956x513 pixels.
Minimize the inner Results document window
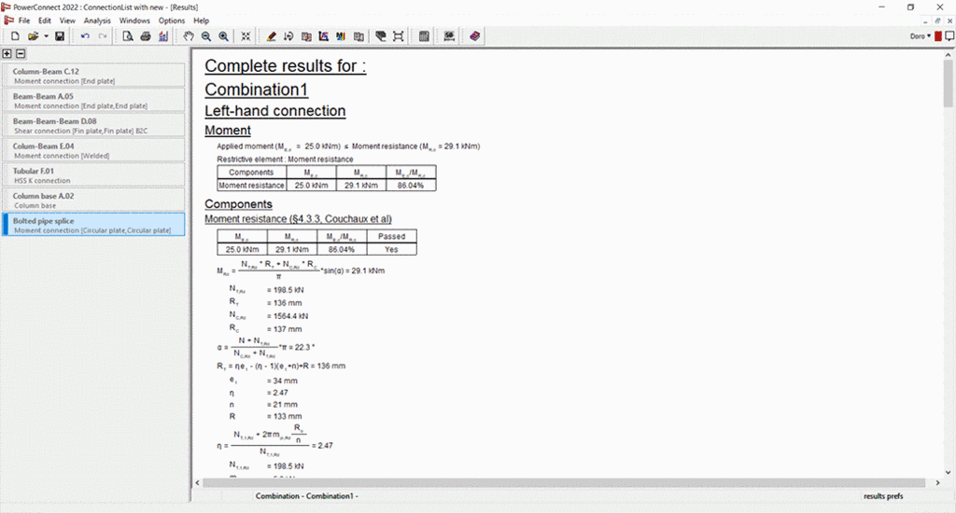925,21
